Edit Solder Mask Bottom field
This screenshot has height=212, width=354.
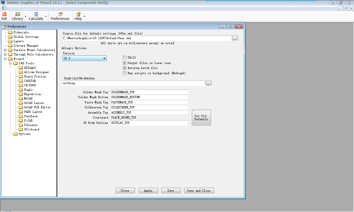tap(149, 97)
